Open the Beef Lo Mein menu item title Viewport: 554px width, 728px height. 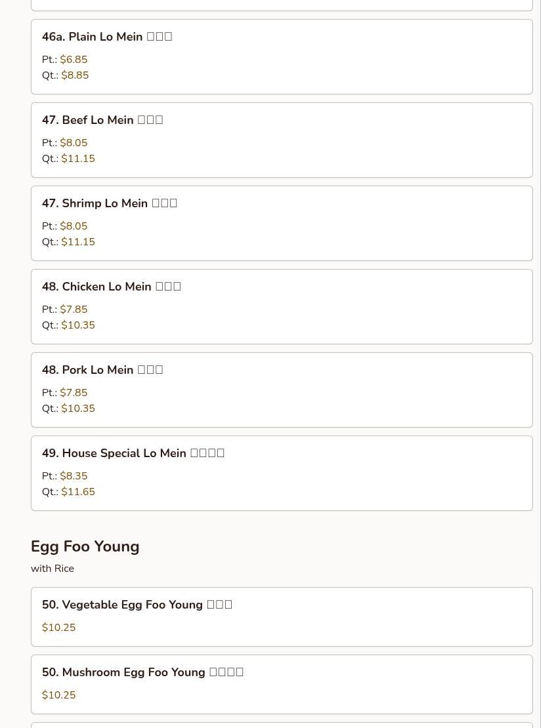[x=102, y=120]
